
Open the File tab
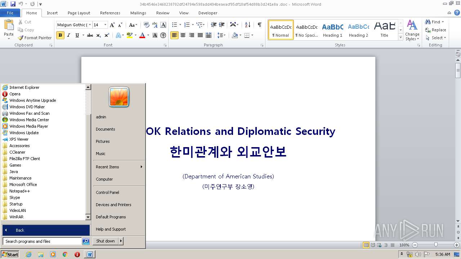[x=10, y=13]
